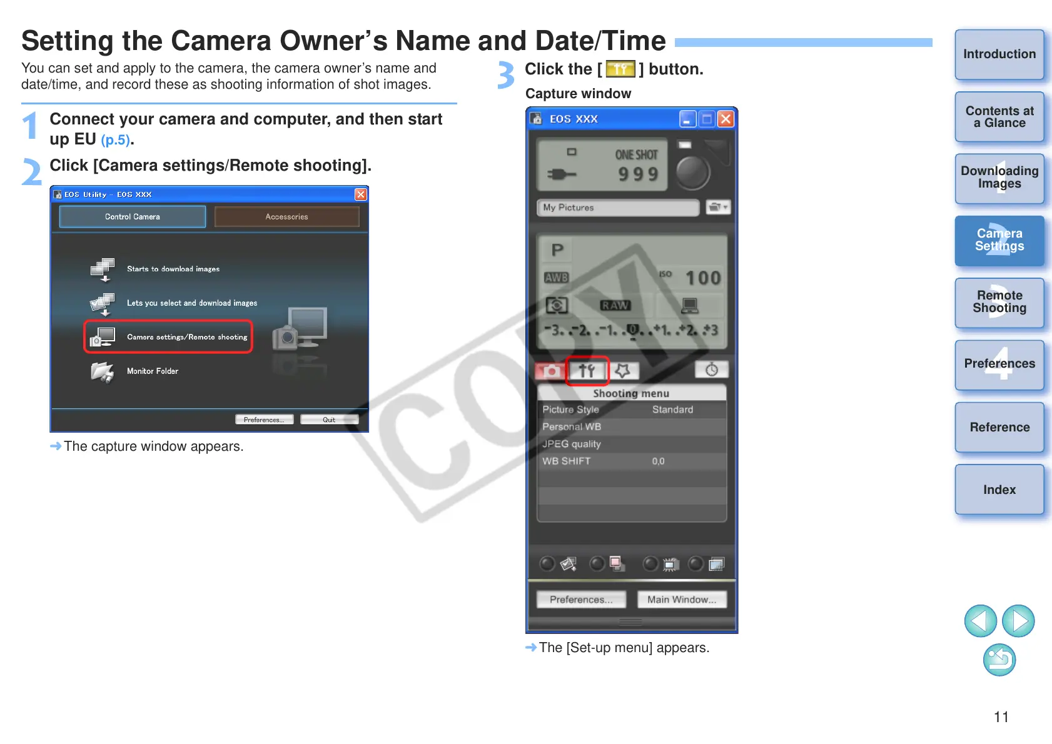Click the set-up menu wrench icon
This screenshot has height=744, width=1052.
pos(587,371)
